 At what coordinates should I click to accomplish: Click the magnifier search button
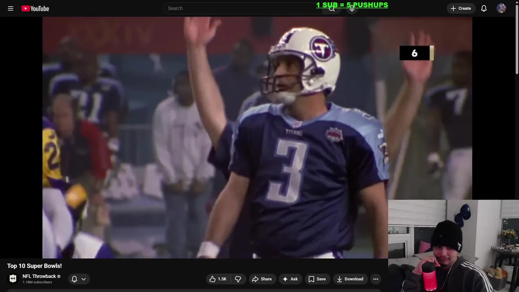tap(332, 8)
